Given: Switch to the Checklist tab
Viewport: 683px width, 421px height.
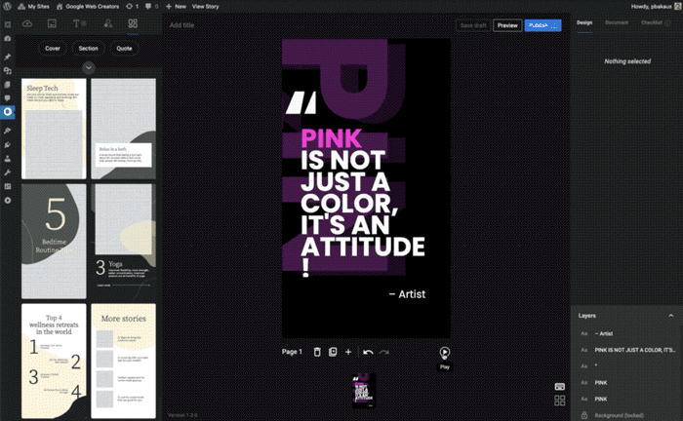Looking at the screenshot, I should [x=650, y=21].
